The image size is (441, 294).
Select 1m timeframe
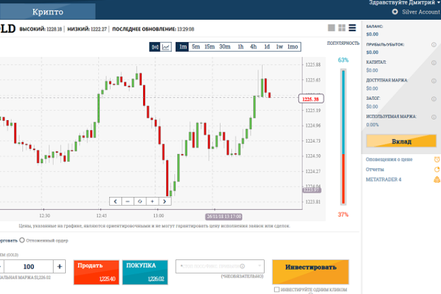click(x=183, y=47)
